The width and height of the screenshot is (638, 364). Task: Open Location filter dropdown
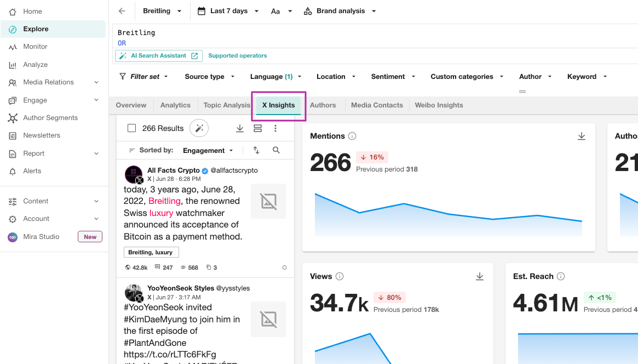click(336, 77)
